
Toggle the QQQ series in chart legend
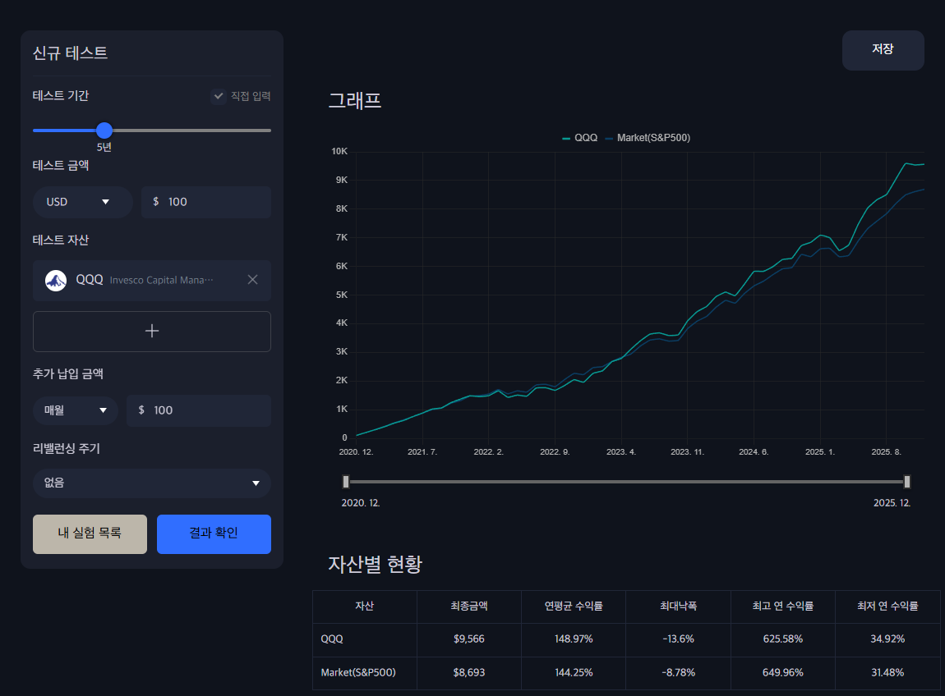[580, 138]
